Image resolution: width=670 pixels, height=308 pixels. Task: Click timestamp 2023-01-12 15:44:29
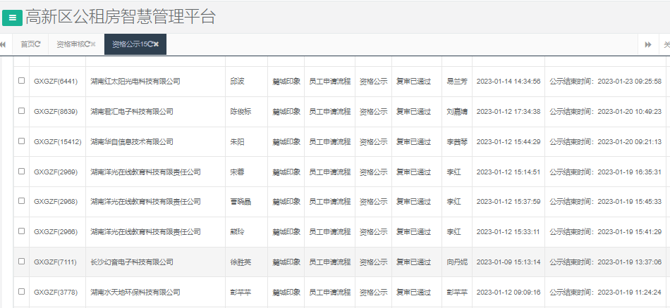pos(508,142)
